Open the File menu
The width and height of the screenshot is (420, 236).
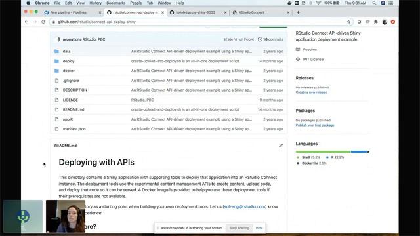pos(57,3)
